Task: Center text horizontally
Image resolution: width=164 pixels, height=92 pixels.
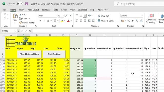Action: click(81, 21)
